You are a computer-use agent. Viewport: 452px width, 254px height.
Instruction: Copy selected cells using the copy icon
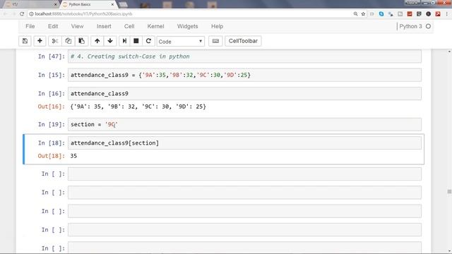click(68, 41)
